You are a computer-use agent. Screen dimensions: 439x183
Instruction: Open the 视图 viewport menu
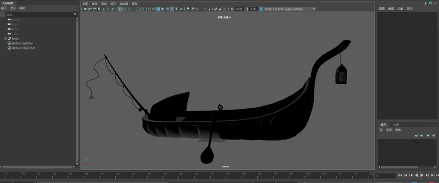point(85,4)
